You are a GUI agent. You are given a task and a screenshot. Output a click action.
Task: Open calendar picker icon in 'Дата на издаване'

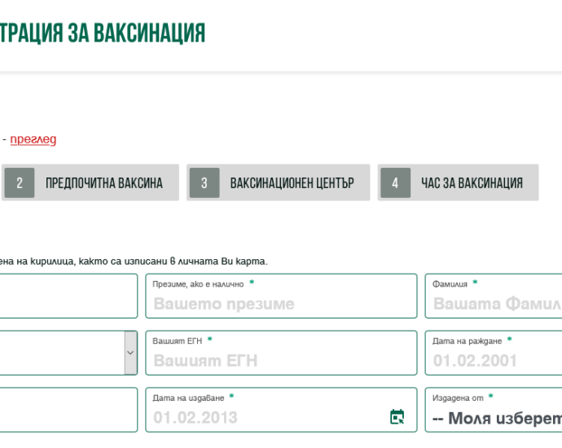tap(397, 416)
